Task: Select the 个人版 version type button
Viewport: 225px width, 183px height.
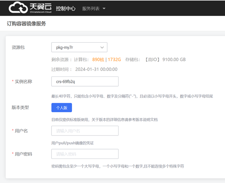Action: click(x=62, y=108)
